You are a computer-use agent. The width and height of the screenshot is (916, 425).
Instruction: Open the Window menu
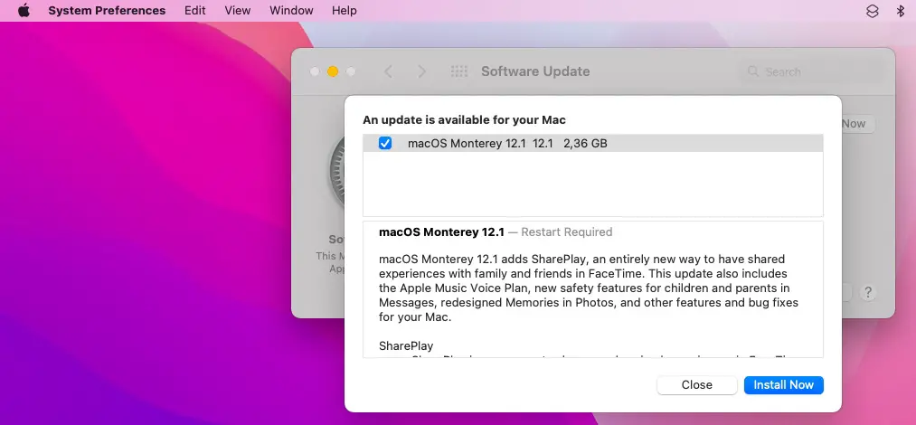point(291,11)
